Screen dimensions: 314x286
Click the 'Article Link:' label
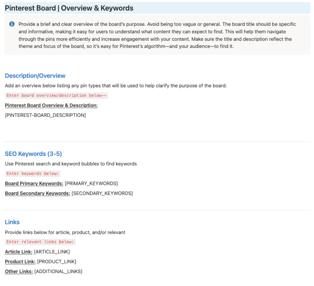pyautogui.click(x=19, y=252)
